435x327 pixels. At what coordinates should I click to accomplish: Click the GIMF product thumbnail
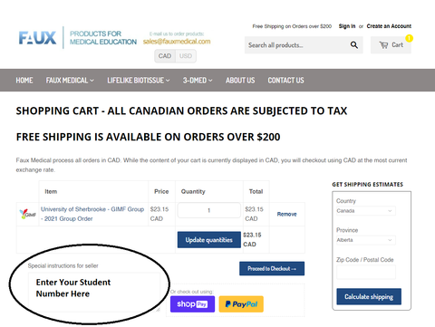[x=27, y=214]
